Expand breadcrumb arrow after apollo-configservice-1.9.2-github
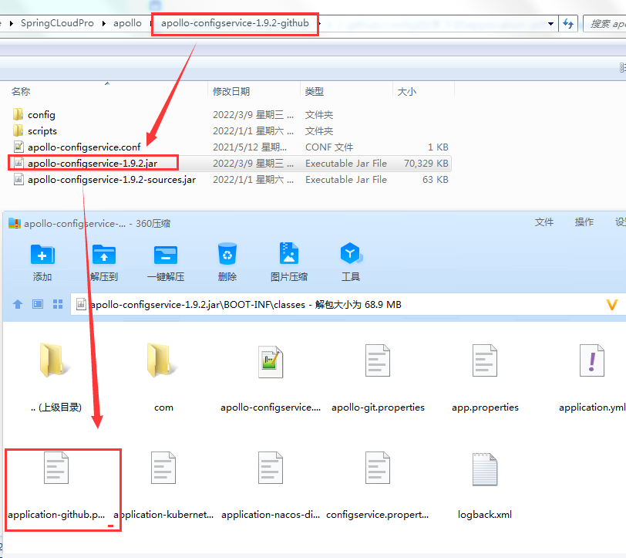626x558 pixels. click(x=320, y=24)
